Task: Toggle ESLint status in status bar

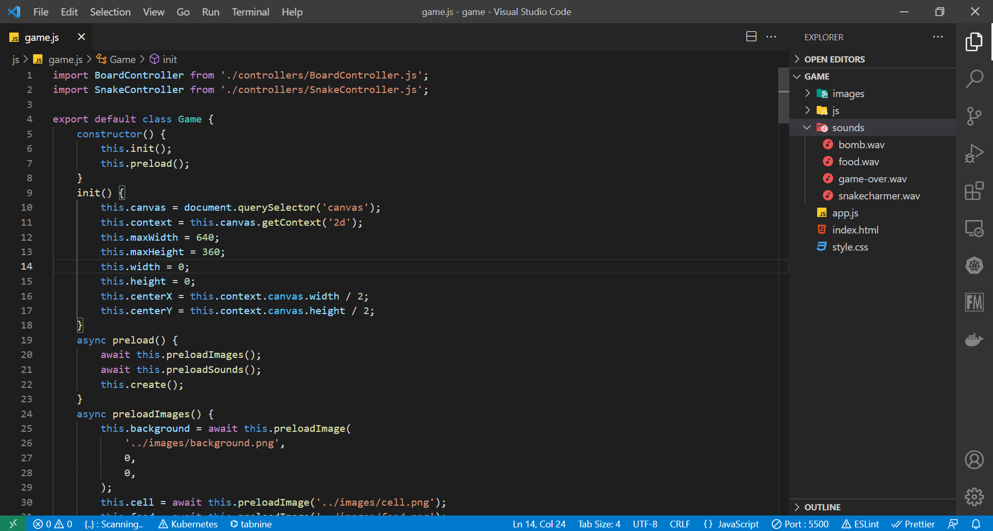Action: pyautogui.click(x=860, y=524)
